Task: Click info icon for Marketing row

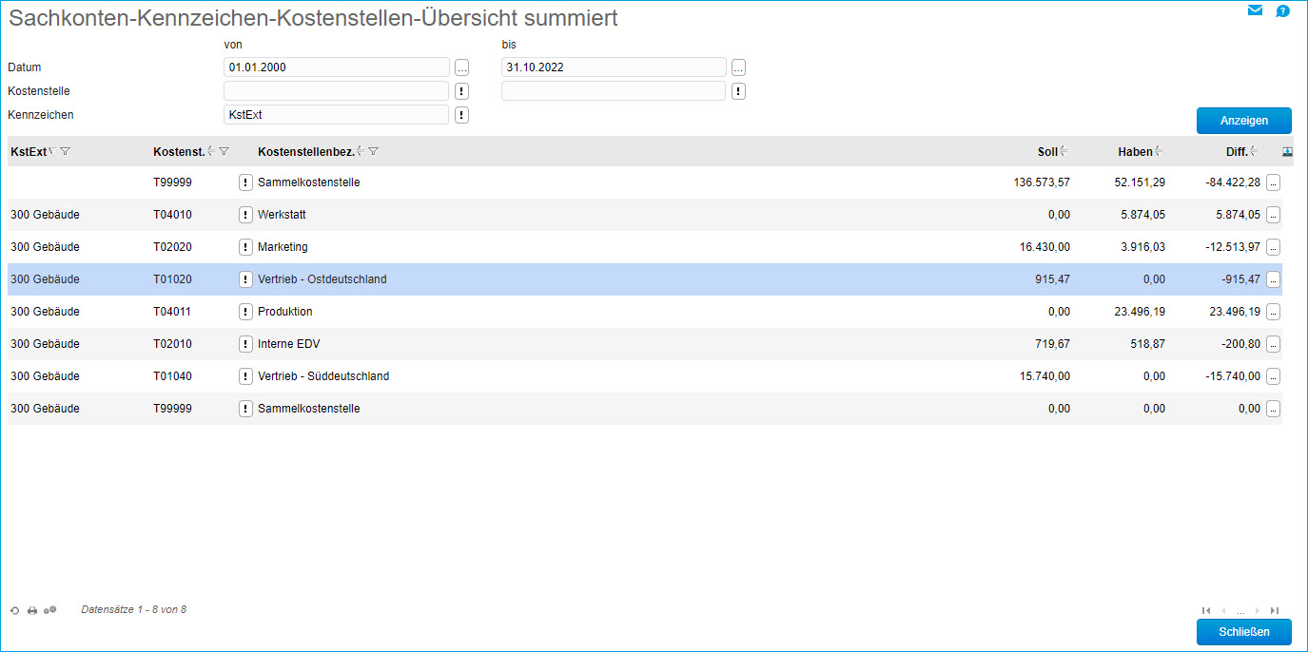Action: pyautogui.click(x=245, y=247)
